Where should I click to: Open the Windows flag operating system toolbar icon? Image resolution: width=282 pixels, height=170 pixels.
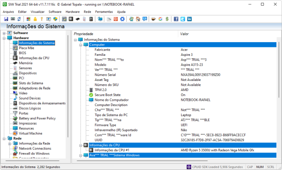(x=28, y=19)
